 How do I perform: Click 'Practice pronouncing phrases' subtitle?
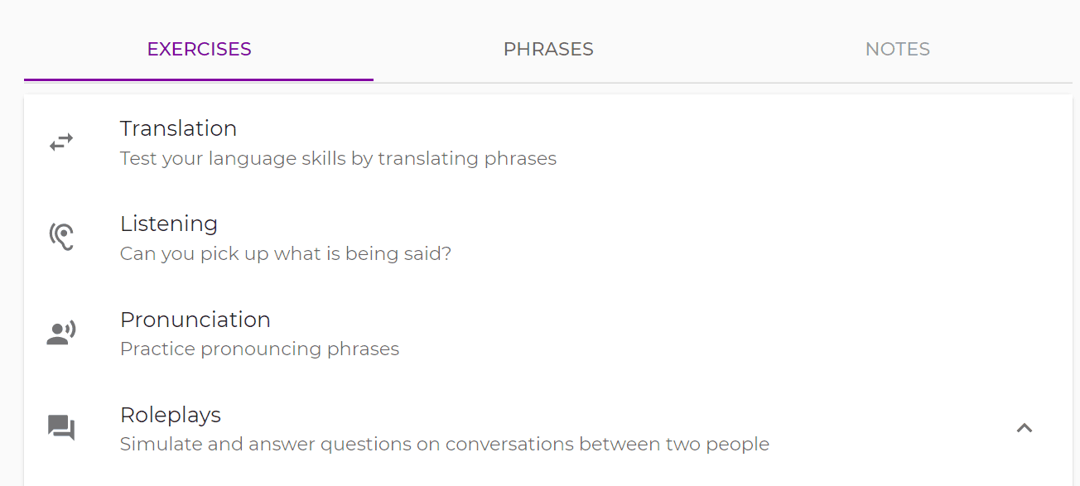tap(259, 349)
